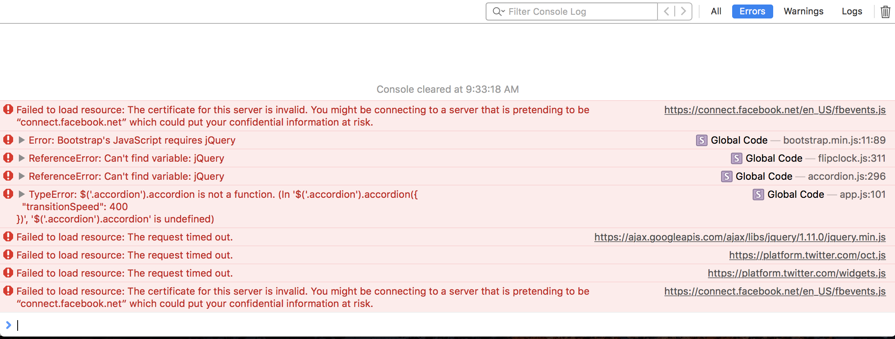895x339 pixels.
Task: Select the Errors tab
Action: tap(752, 11)
